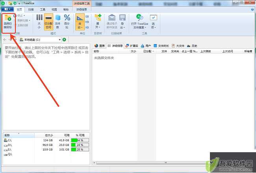
Task: Open the blue application file menu button
Action: (7, 9)
